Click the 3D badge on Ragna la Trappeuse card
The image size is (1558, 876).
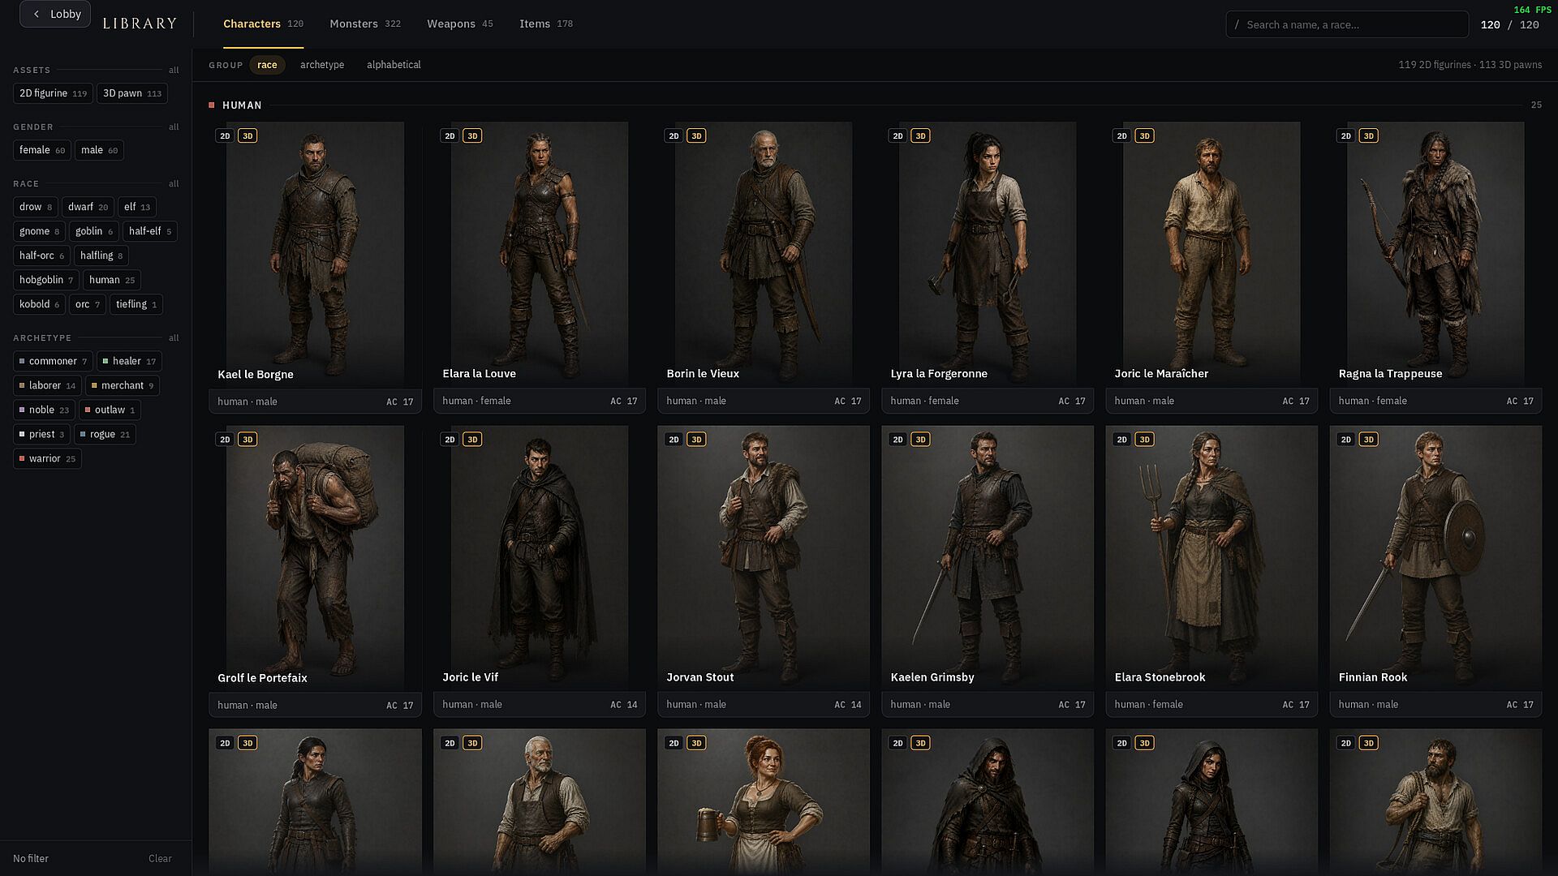coord(1368,135)
